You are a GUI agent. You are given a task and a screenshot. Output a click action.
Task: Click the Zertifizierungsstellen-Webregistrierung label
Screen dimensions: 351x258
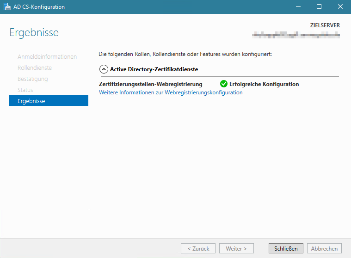[150, 84]
